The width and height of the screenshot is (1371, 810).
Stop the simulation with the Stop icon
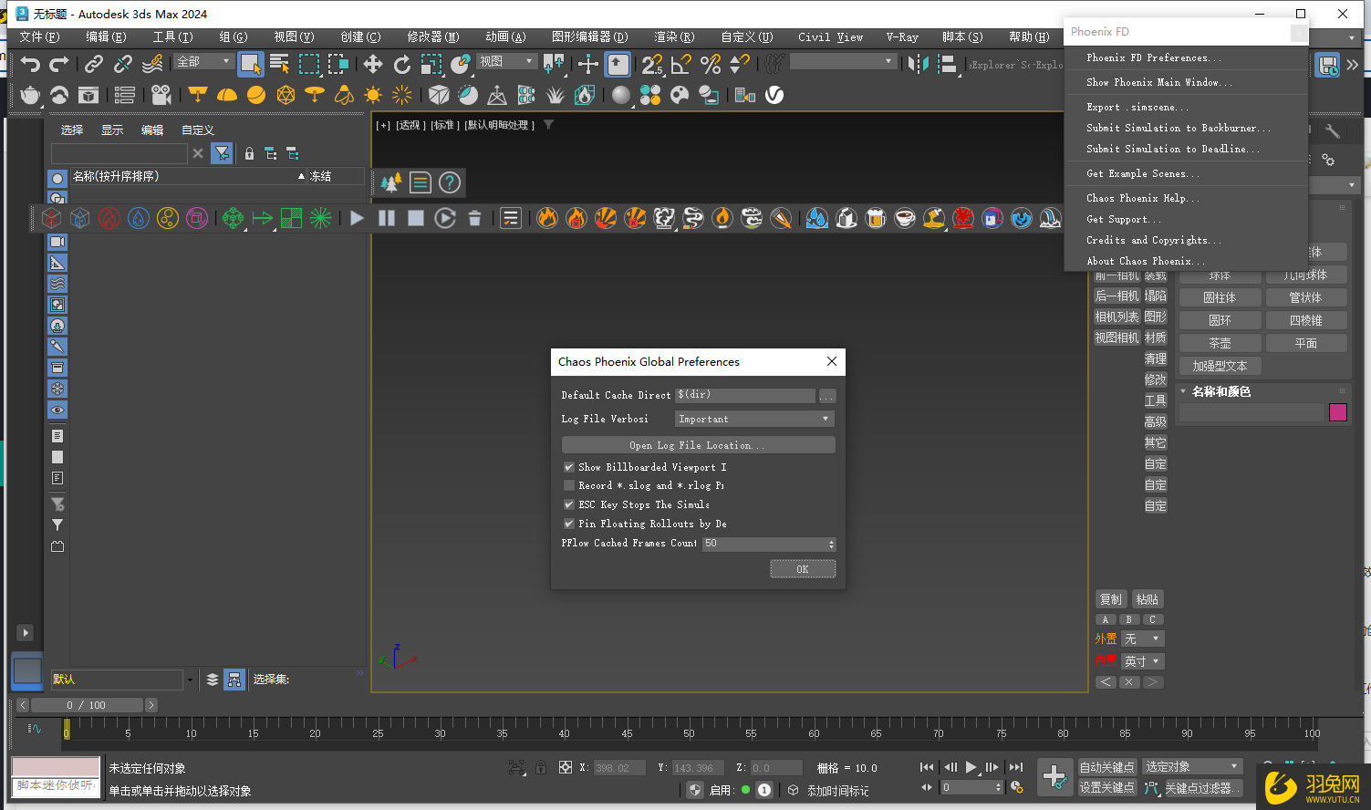click(x=416, y=218)
